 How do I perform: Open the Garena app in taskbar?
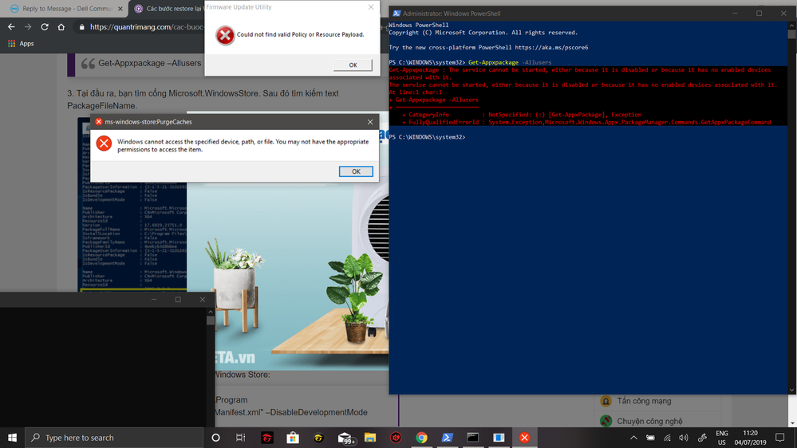point(266,438)
